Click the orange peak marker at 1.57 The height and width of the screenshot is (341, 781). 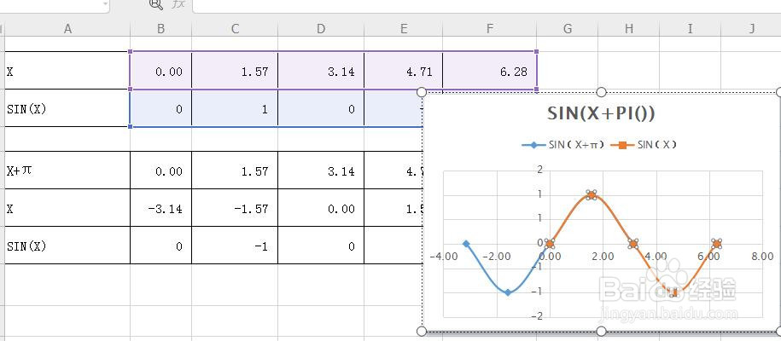[591, 195]
